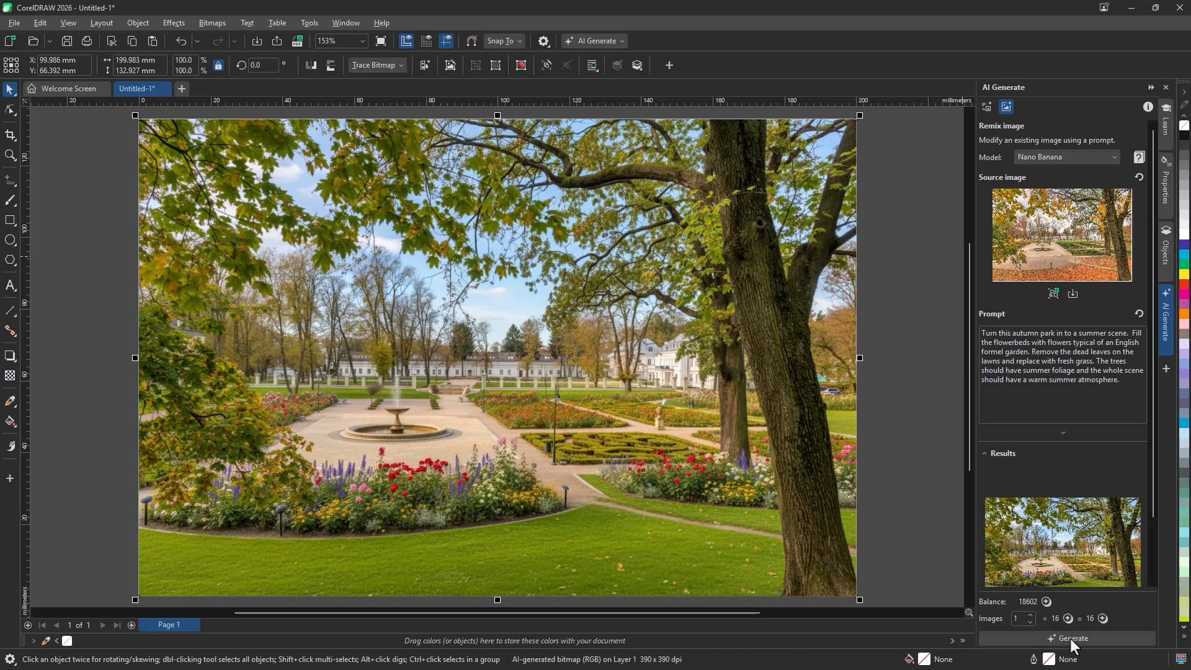Open the Bitmaps menu
This screenshot has height=670, width=1191.
coord(212,23)
